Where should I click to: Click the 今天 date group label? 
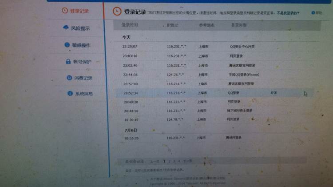pyautogui.click(x=127, y=37)
